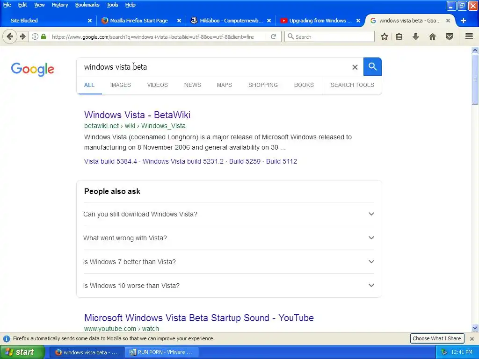Open the View menu
Screen dimensions: 479x359
click(39, 5)
